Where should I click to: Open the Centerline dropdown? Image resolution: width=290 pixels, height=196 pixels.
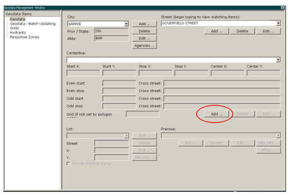[278, 59]
